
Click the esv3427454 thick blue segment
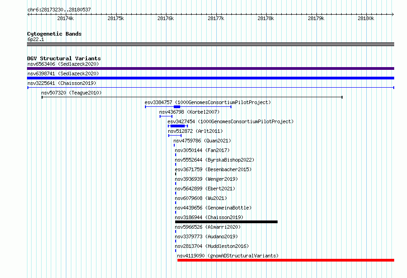click(178, 126)
